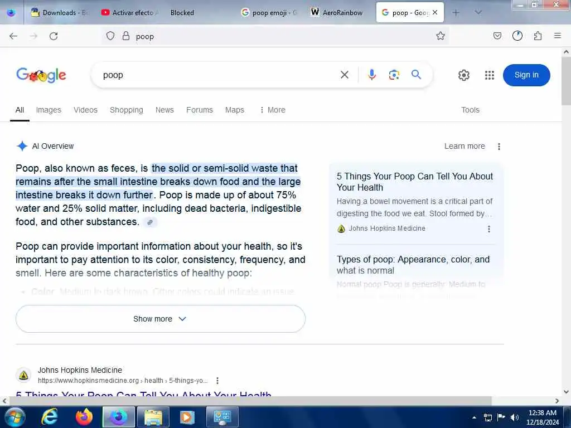The image size is (571, 428).
Task: Click Learn more beside AI Overview
Action: click(x=464, y=147)
